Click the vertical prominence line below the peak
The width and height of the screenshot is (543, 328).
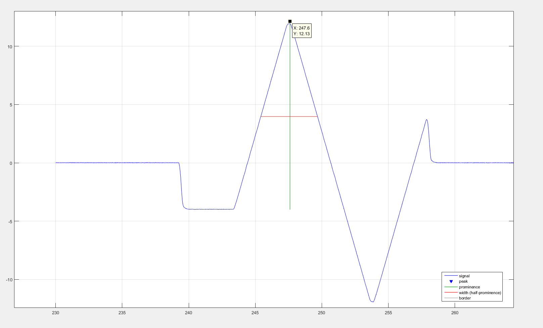[290, 168]
